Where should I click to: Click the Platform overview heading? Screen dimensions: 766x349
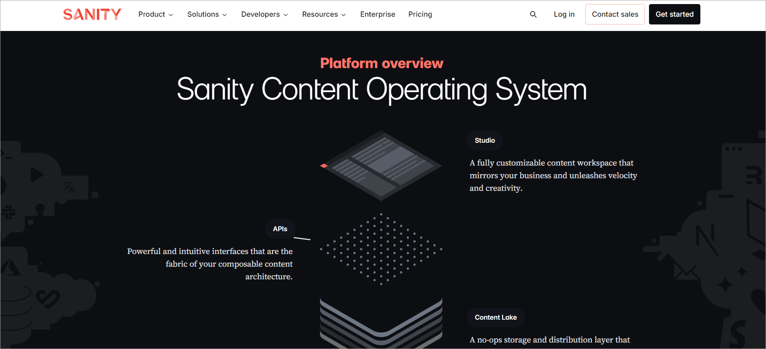[382, 63]
